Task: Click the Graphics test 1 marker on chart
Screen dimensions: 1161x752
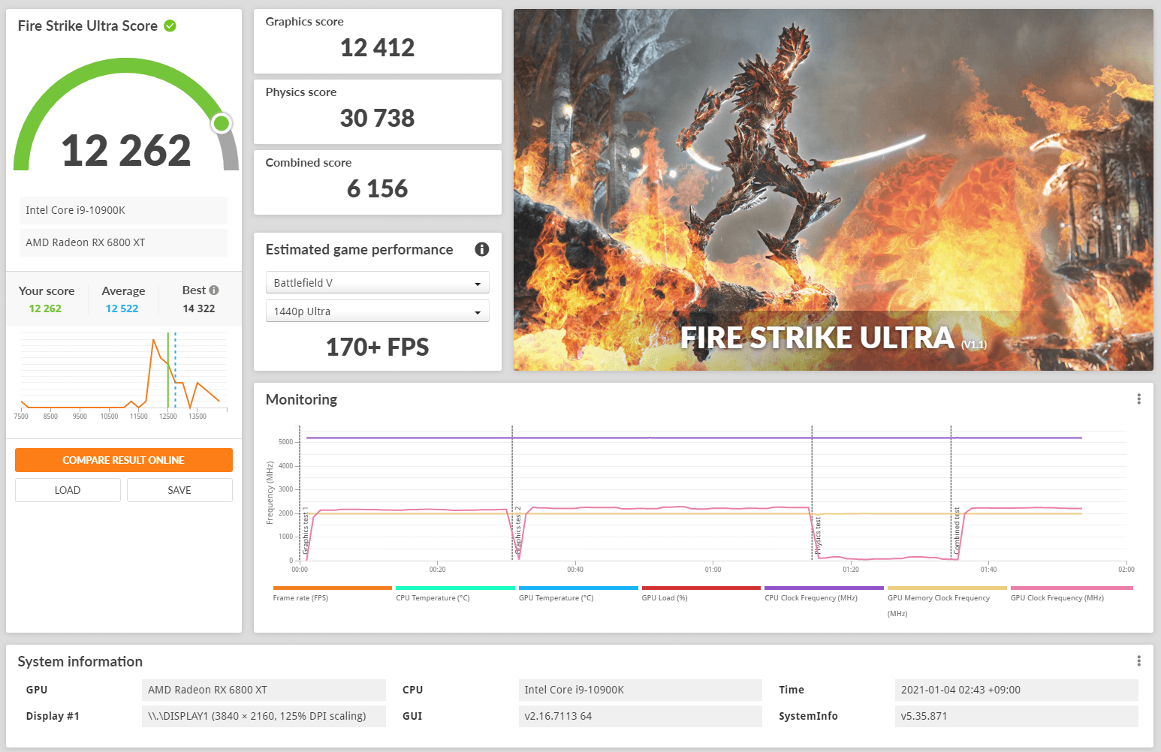Action: tap(306, 530)
